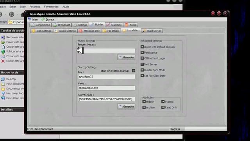The height and width of the screenshot is (141, 250).
Task: Open the Donate menu
Action: (48, 20)
